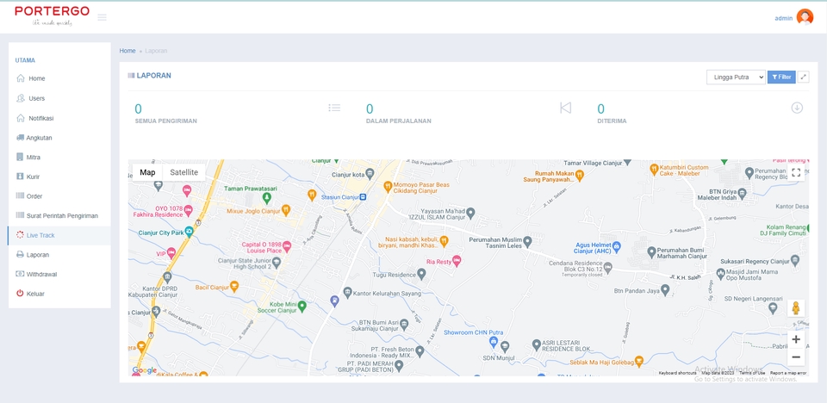Zoom in on the map
This screenshot has height=403, width=827.
[x=796, y=339]
